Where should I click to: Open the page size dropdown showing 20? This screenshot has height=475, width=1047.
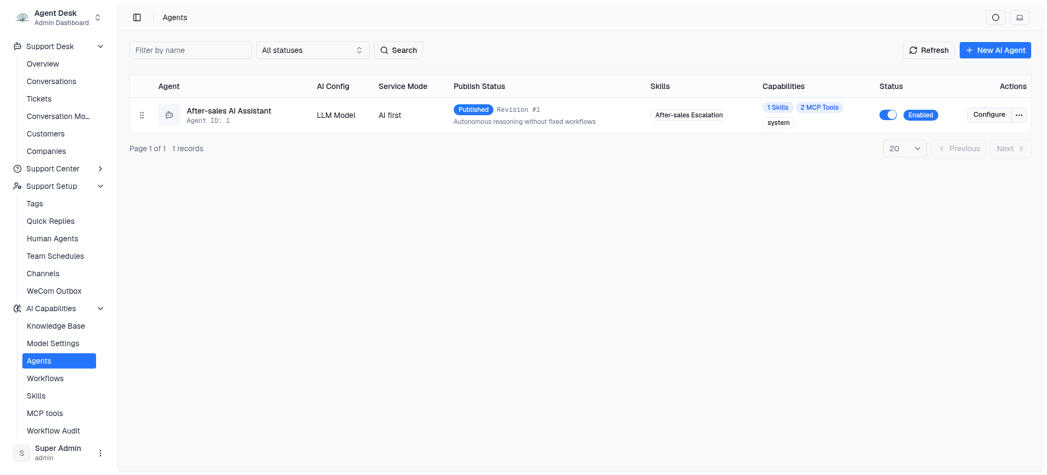click(x=905, y=149)
